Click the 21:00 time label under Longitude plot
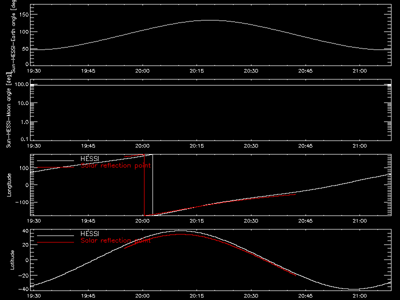Screen dimensions: 400x300 pos(359,220)
